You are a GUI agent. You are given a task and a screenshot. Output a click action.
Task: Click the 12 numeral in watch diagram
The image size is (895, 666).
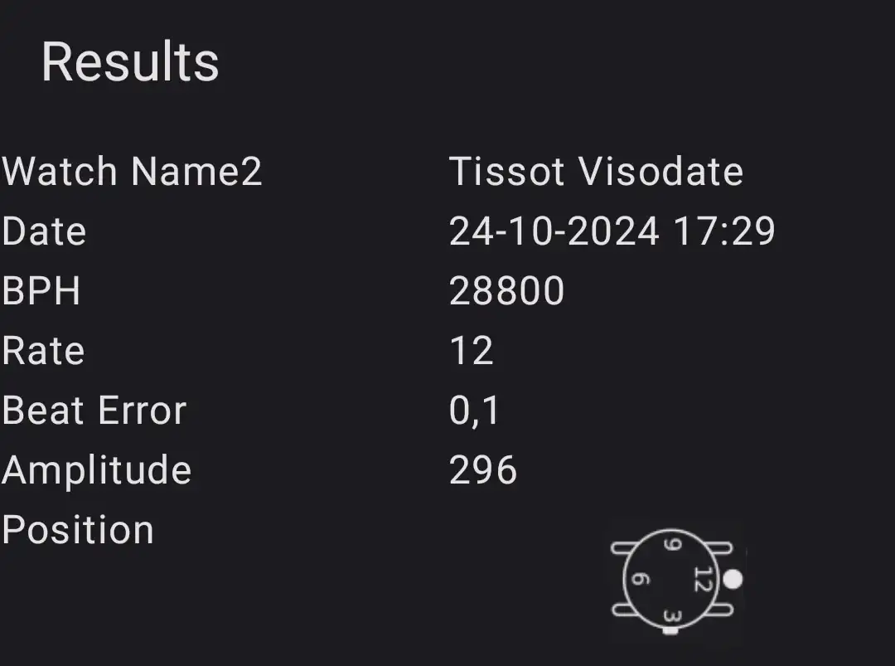pyautogui.click(x=703, y=579)
